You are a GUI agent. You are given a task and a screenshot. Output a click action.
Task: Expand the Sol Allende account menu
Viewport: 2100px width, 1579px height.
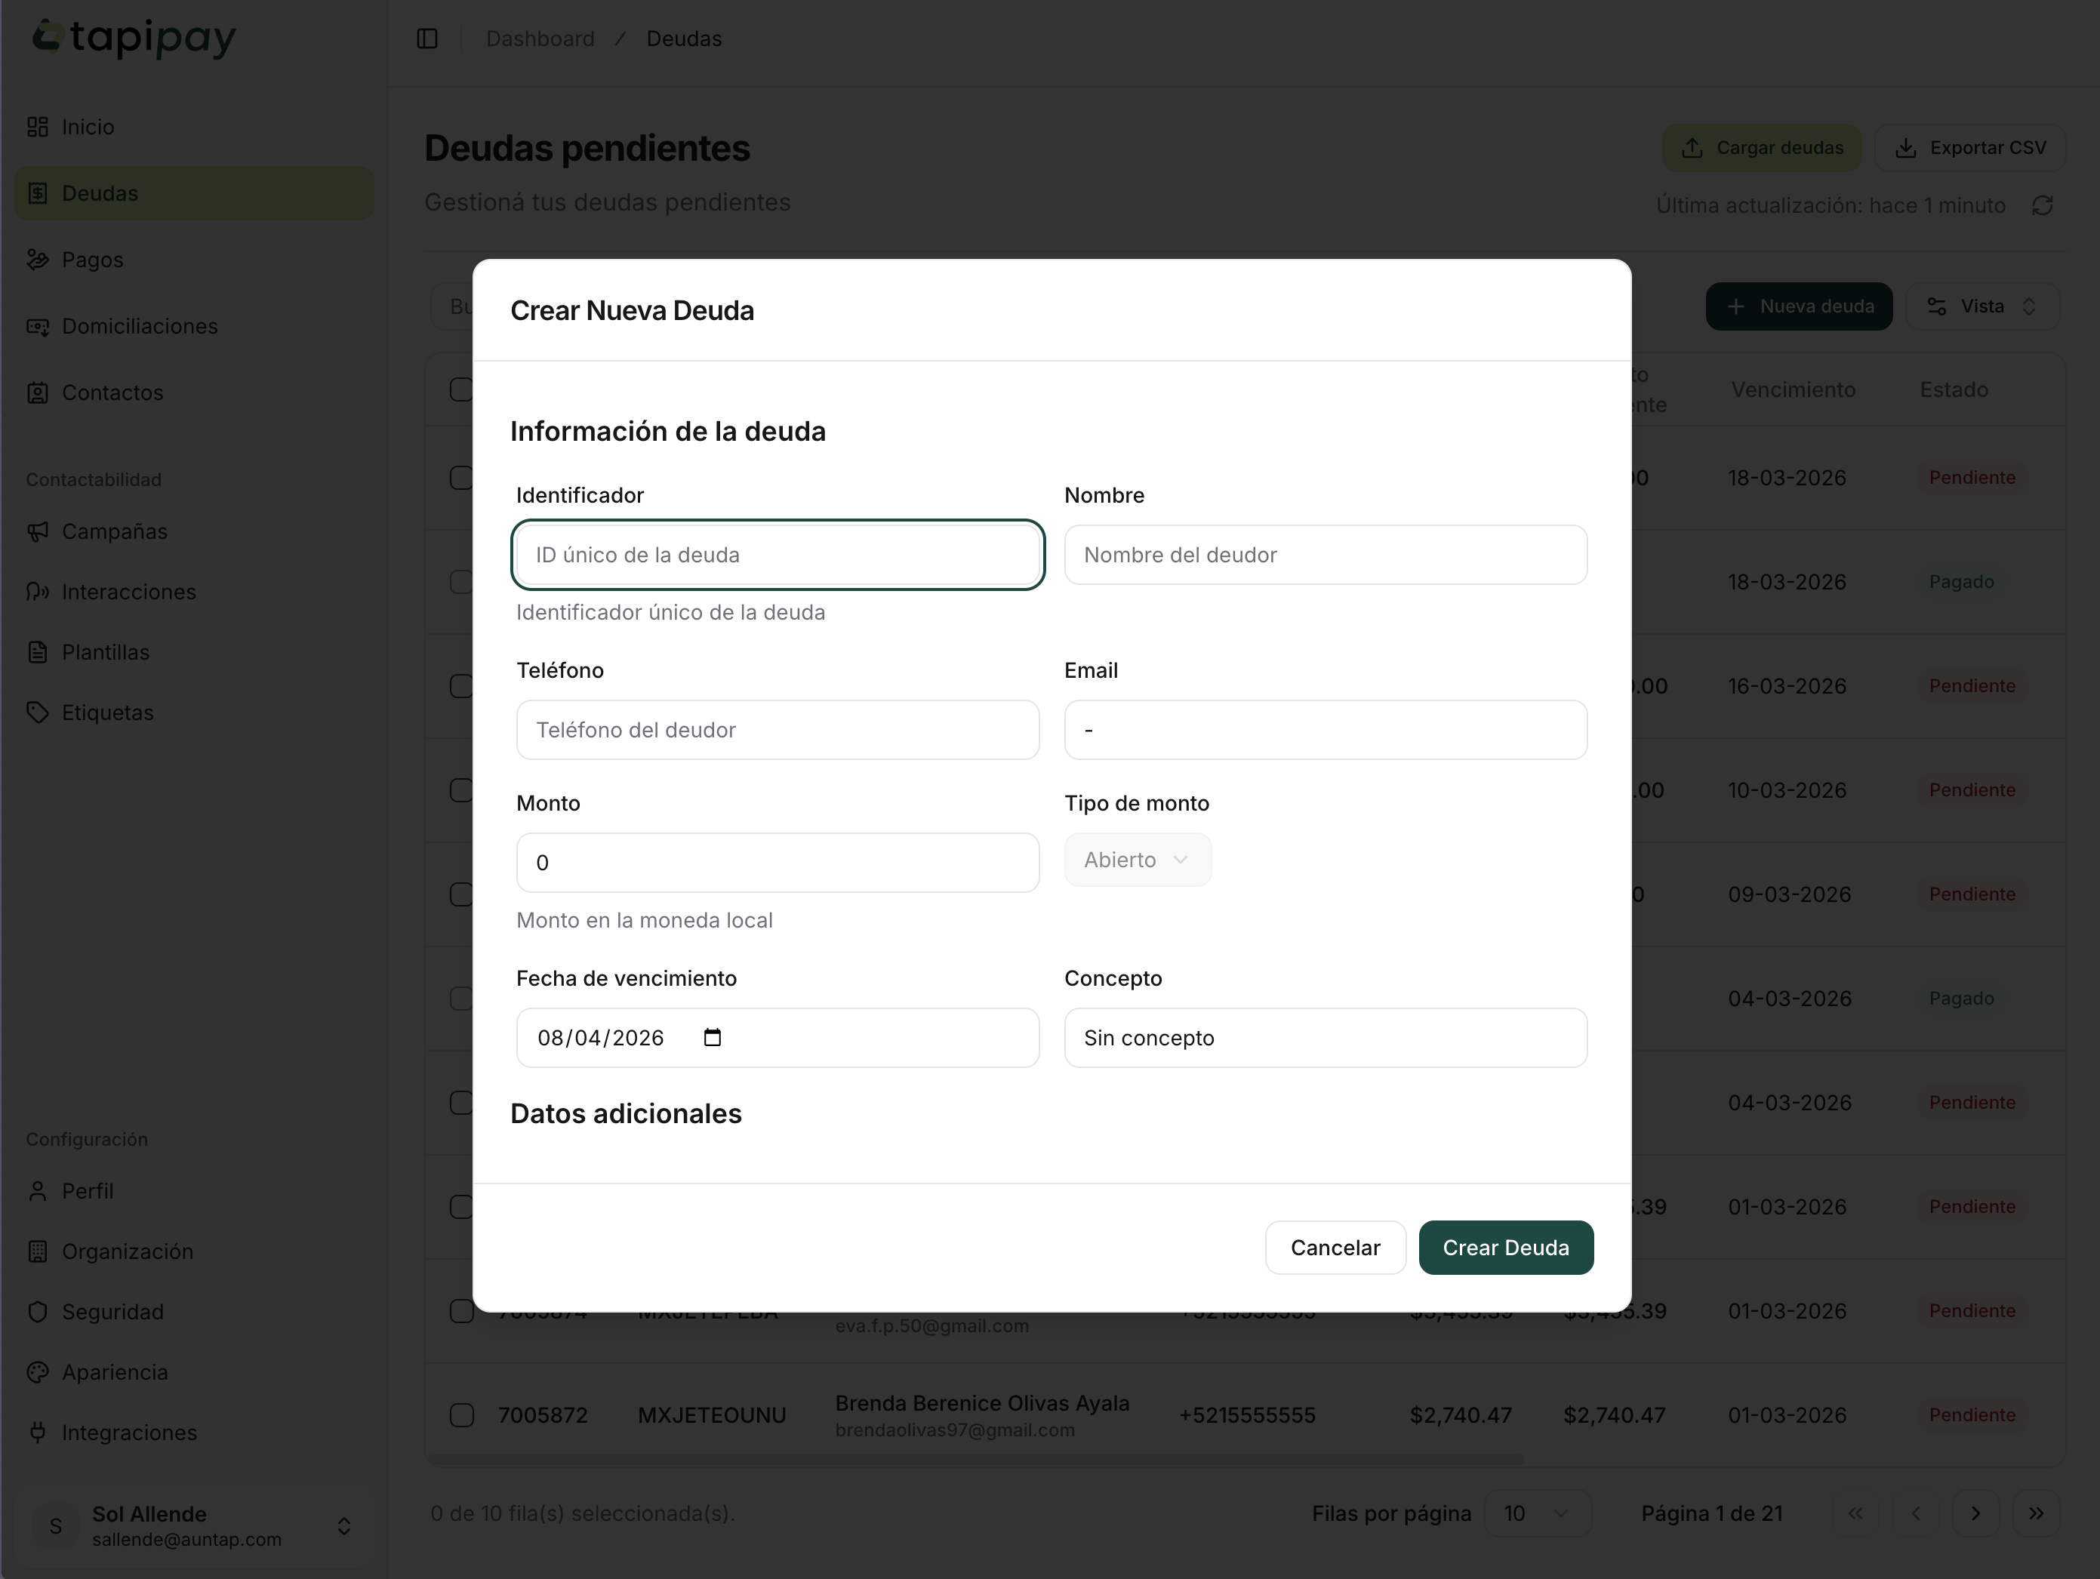tap(343, 1525)
